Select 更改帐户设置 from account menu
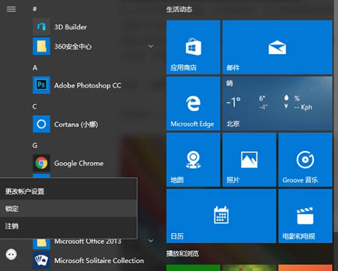This screenshot has height=271, width=338. (x=68, y=191)
